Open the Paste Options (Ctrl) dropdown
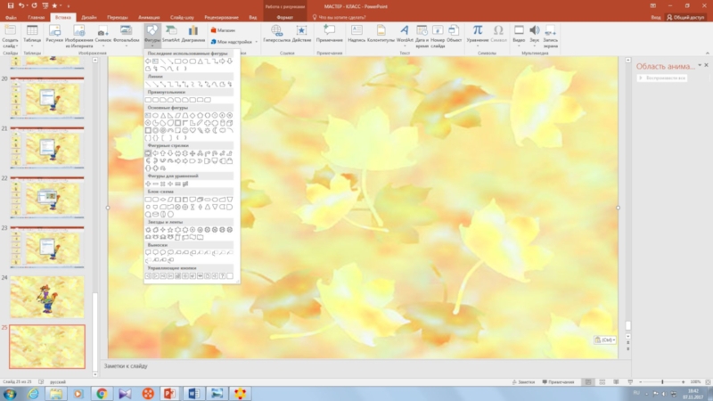 604,340
